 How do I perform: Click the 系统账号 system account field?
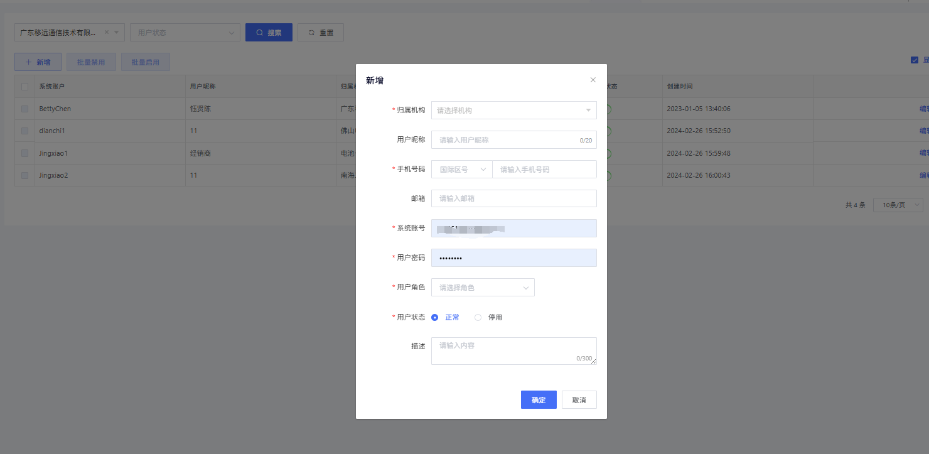click(513, 229)
